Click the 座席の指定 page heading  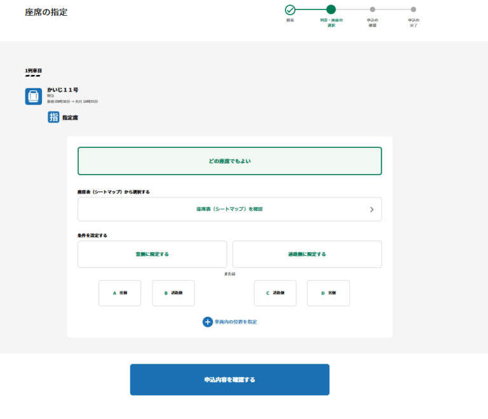coord(46,12)
